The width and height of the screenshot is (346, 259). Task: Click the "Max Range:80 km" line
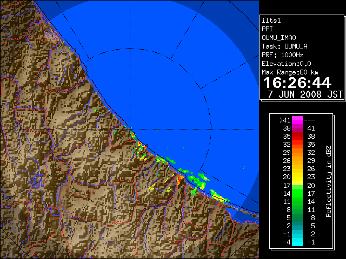290,72
